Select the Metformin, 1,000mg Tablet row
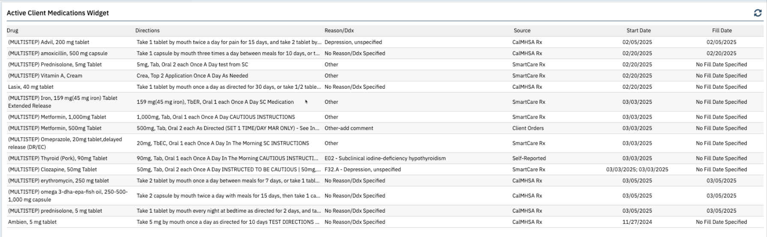This screenshot has width=767, height=237. pos(57,117)
